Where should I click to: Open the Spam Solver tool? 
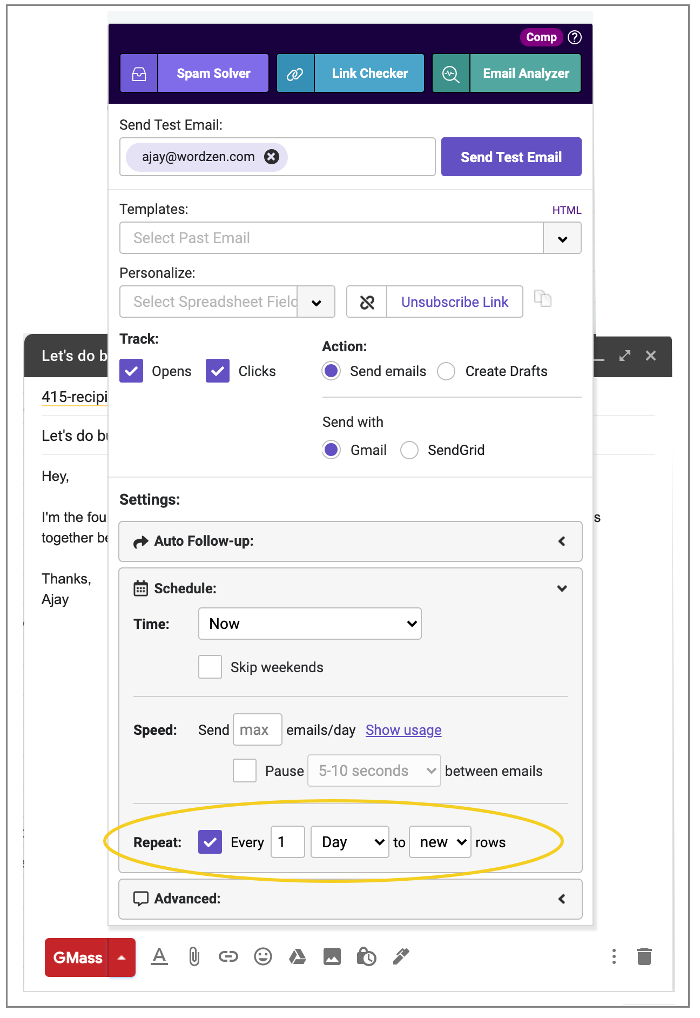coord(194,73)
